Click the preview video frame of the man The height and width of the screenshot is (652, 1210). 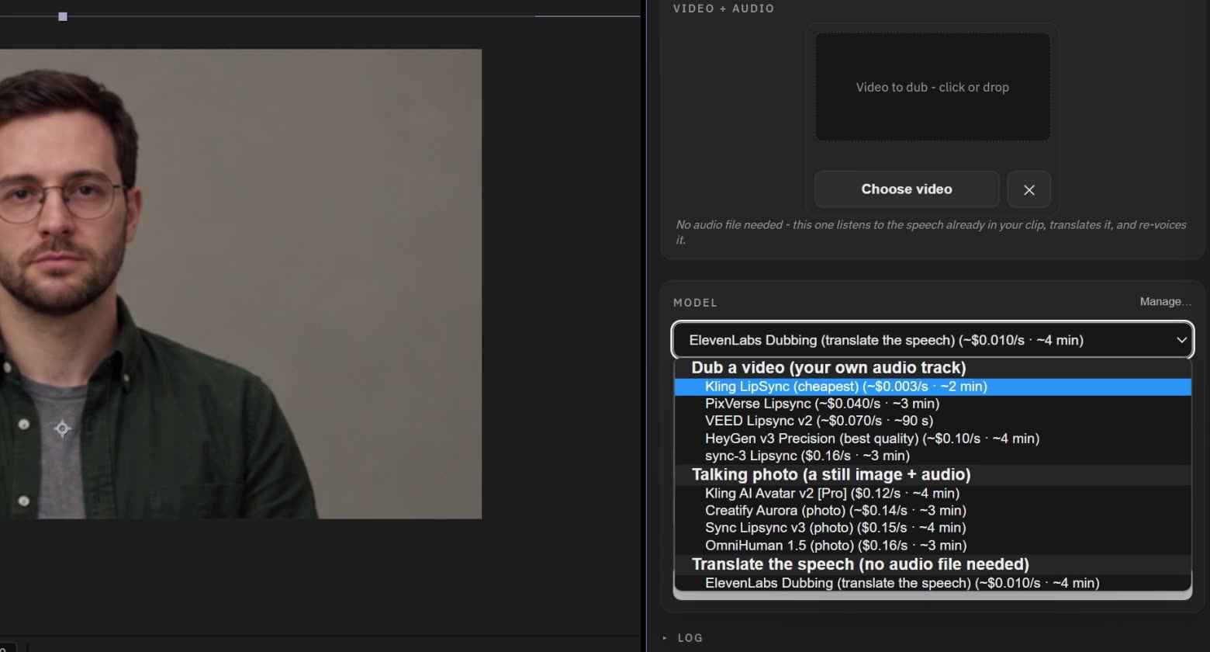[240, 284]
